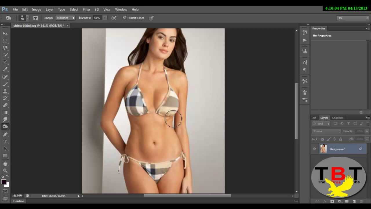Switch to the Channels tab
This screenshot has width=371, height=209.
338,118
